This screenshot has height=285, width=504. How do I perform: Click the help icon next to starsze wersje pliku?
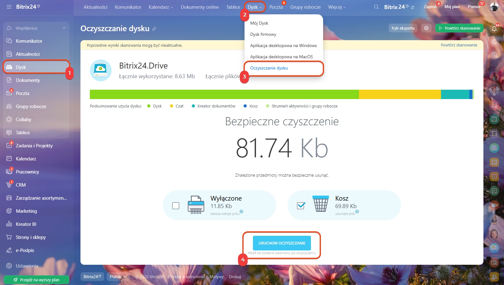tap(241, 211)
